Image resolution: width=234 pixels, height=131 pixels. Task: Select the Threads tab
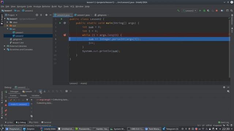(x=23, y=96)
